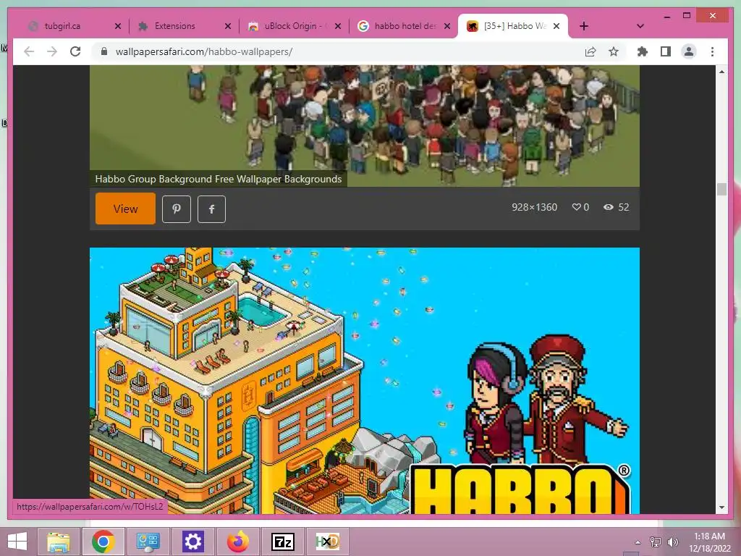Image resolution: width=741 pixels, height=556 pixels.
Task: Close the uBlock Origin tab
Action: [338, 26]
